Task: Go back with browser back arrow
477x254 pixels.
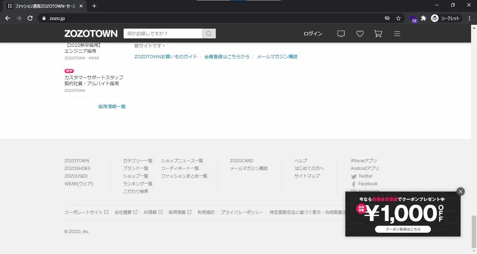Action: 8,18
